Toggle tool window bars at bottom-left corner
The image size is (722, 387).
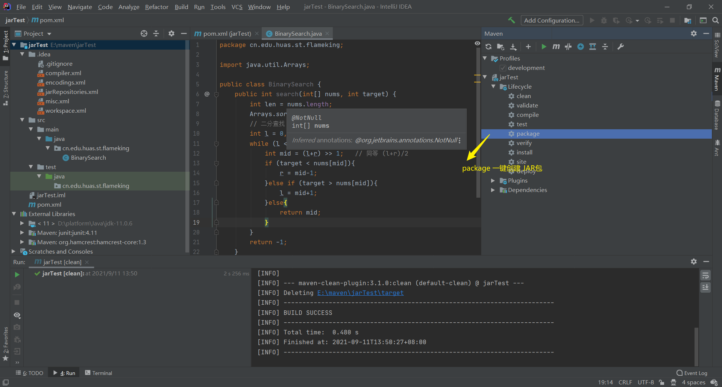(6, 382)
